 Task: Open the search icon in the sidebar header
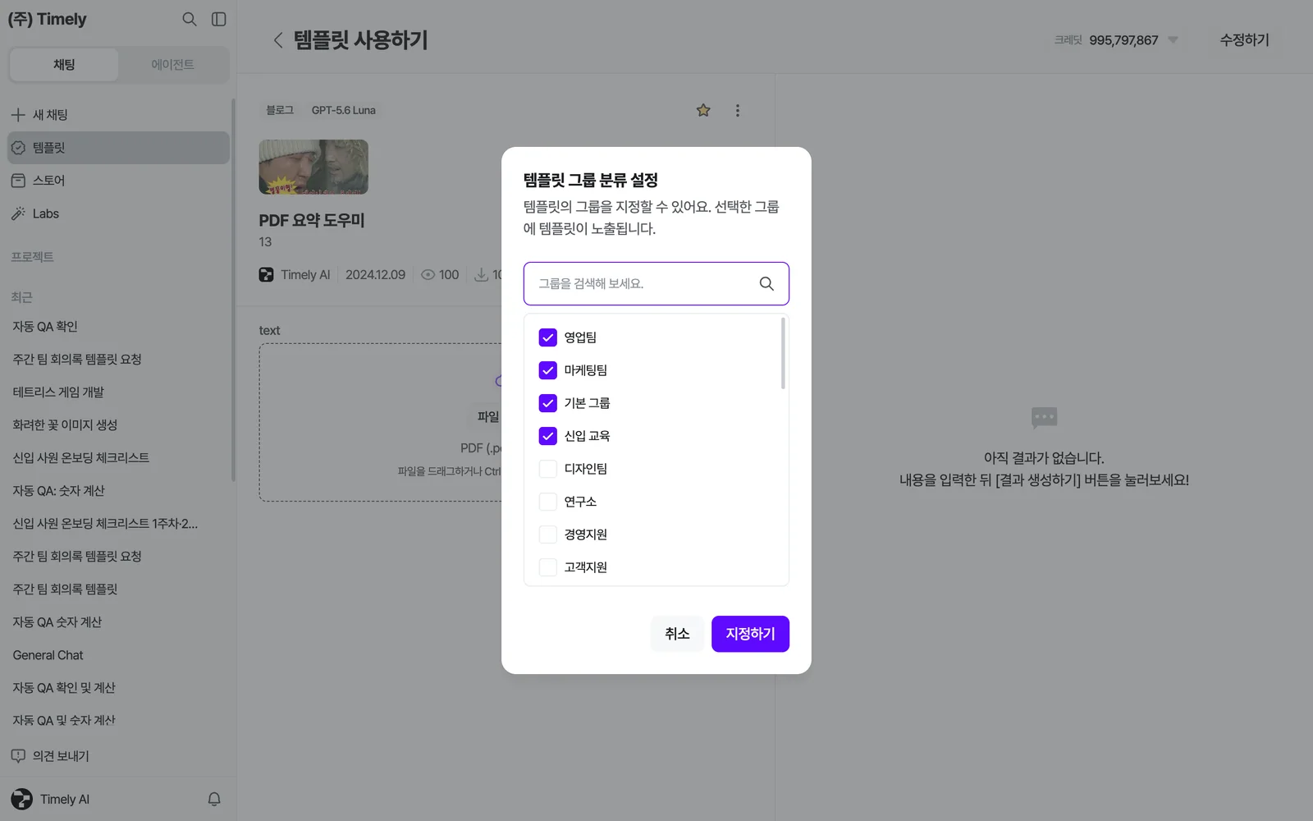[190, 19]
